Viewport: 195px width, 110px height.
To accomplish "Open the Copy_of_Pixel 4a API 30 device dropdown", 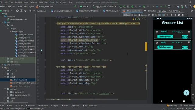I will [105, 7].
